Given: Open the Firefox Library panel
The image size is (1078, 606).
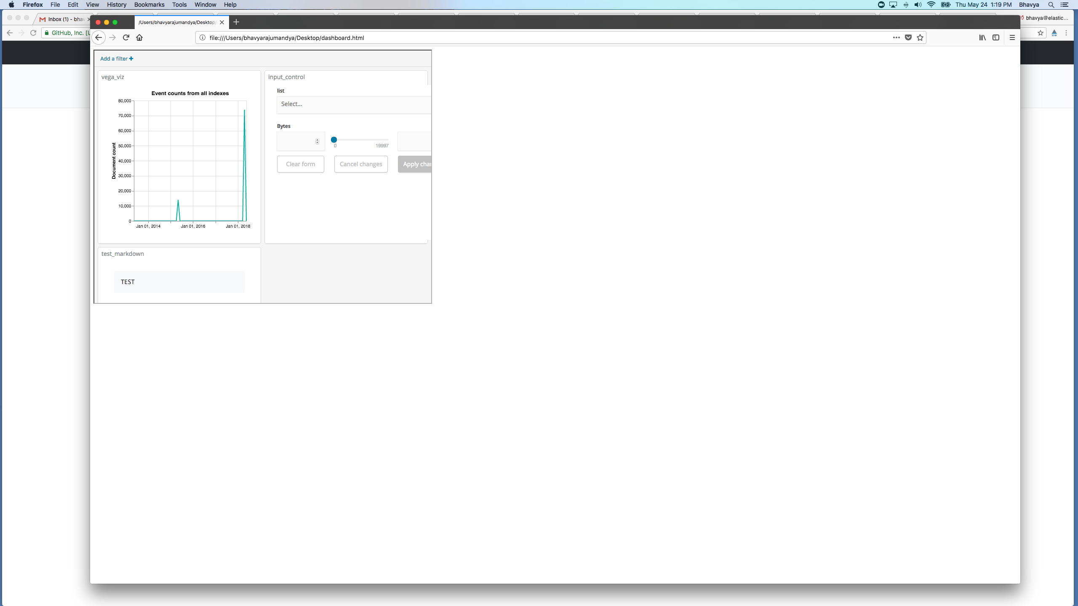Looking at the screenshot, I should 982,37.
